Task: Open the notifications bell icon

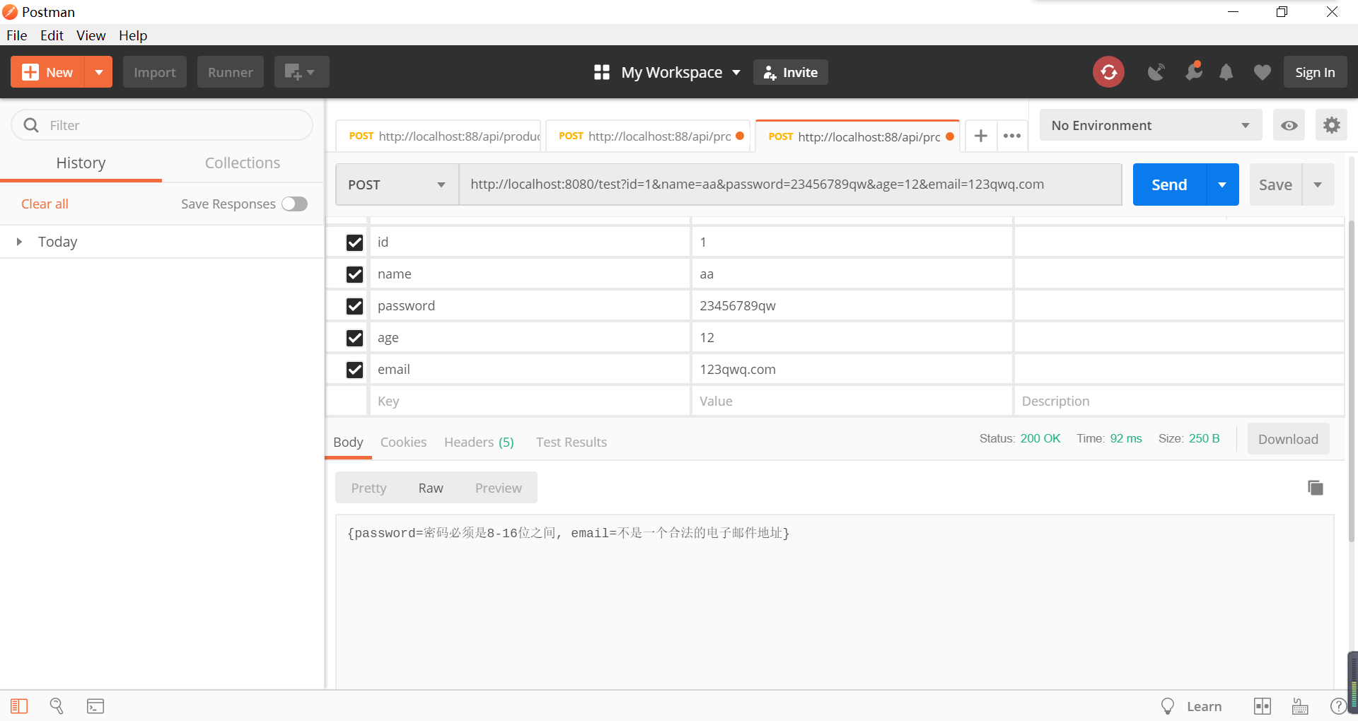Action: (1226, 71)
